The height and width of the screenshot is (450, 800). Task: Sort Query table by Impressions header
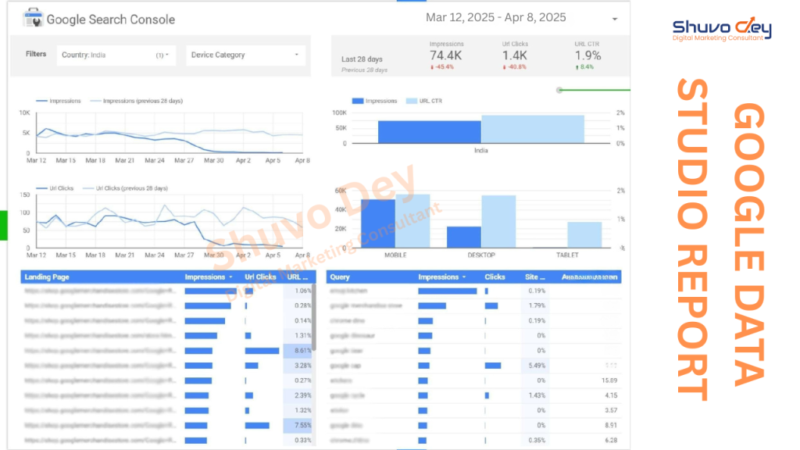coord(438,277)
